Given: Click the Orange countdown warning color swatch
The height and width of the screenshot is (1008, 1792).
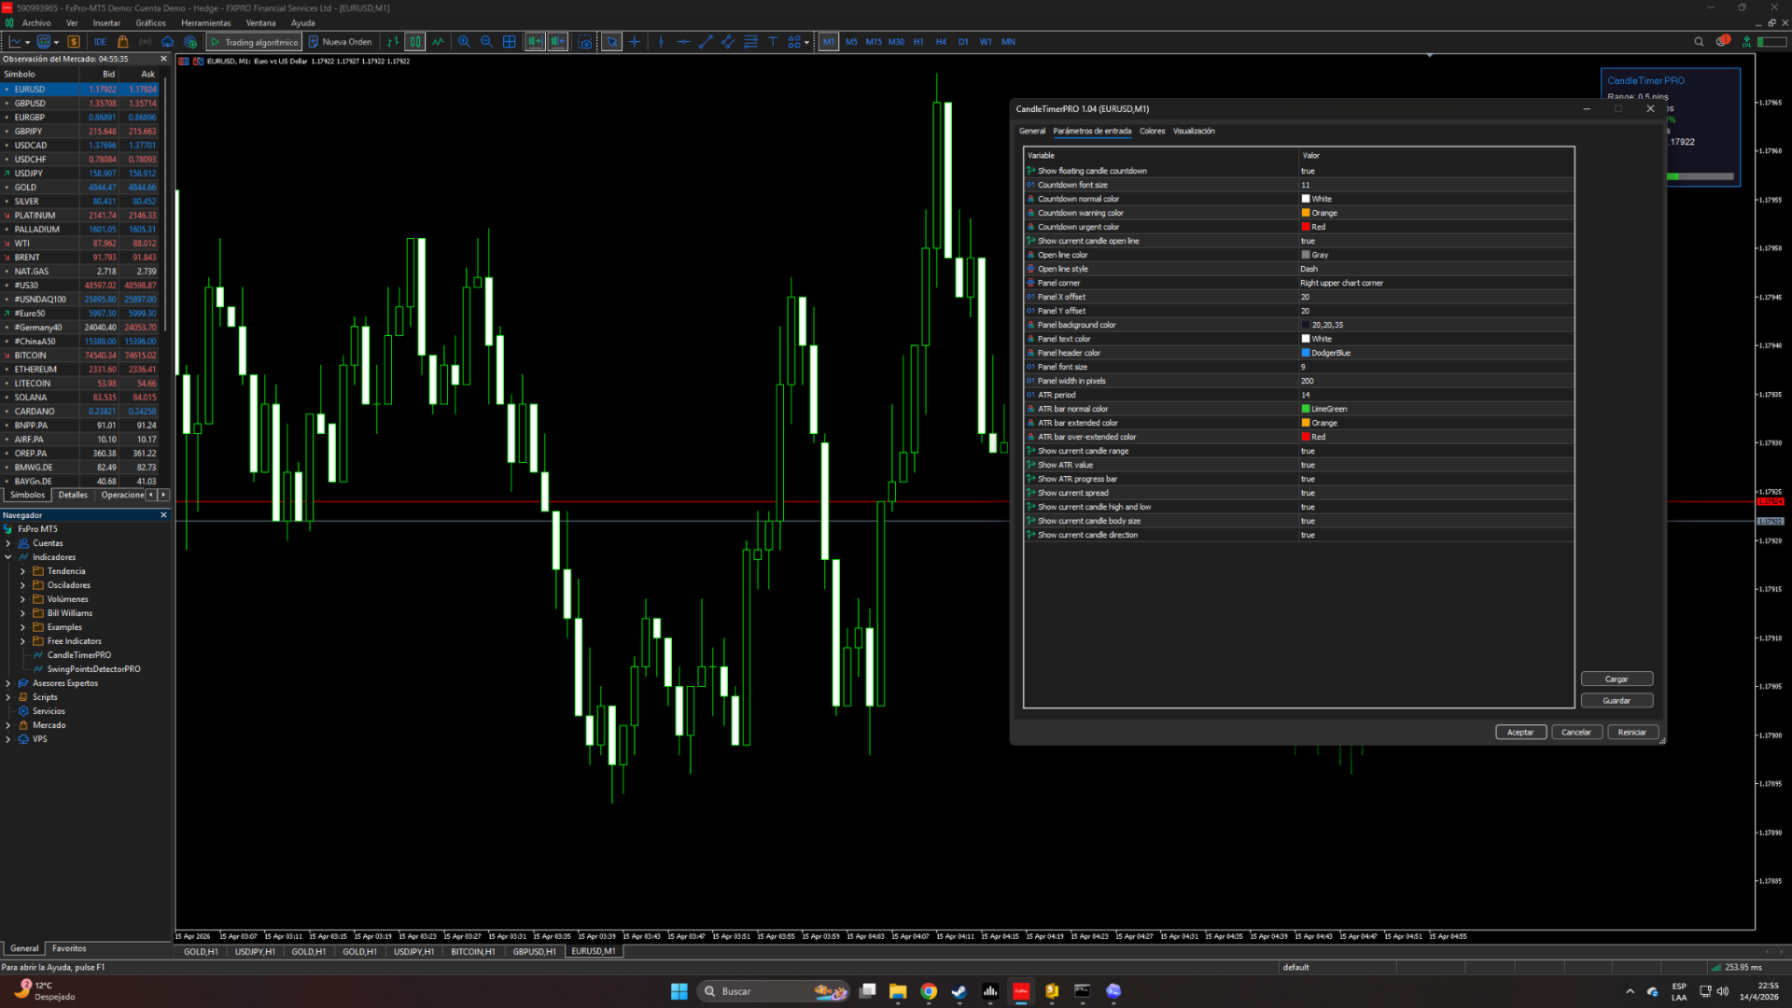Looking at the screenshot, I should tap(1306, 213).
